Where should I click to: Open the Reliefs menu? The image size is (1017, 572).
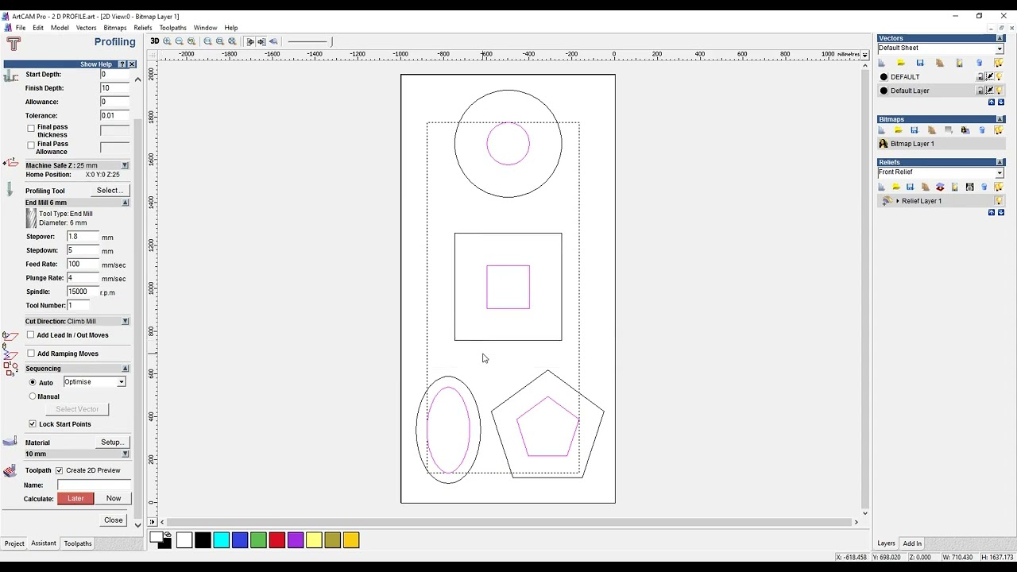(x=143, y=28)
